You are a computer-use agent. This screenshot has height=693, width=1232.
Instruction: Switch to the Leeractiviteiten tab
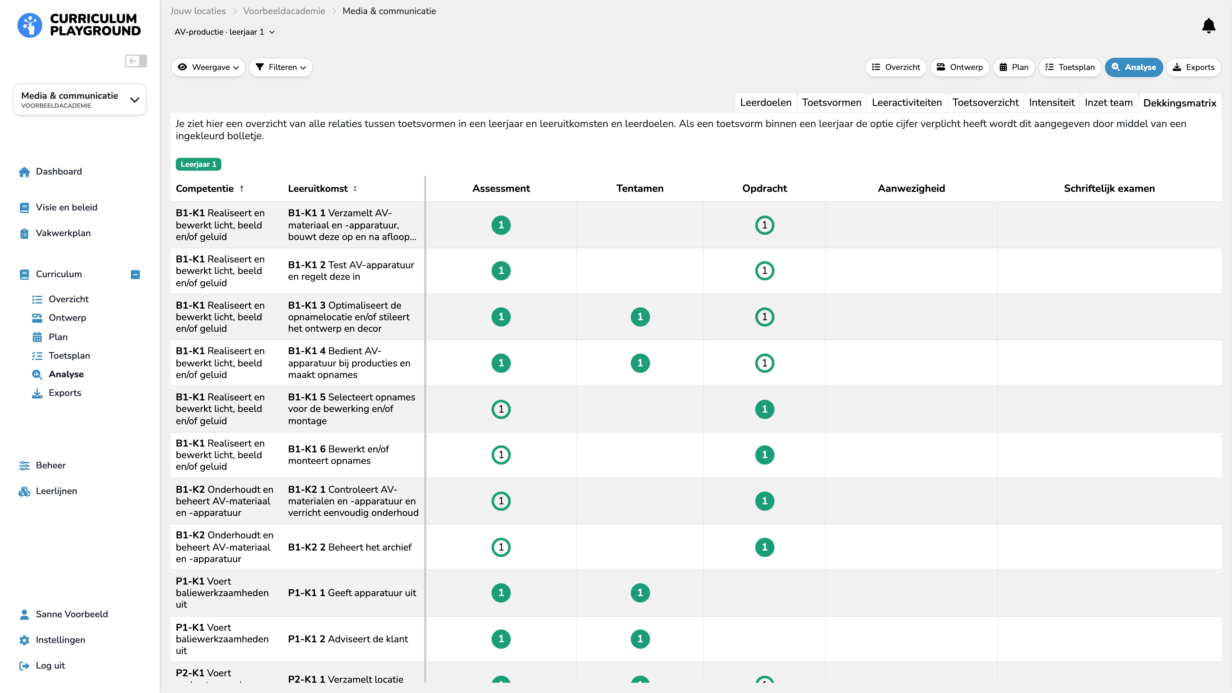point(906,102)
